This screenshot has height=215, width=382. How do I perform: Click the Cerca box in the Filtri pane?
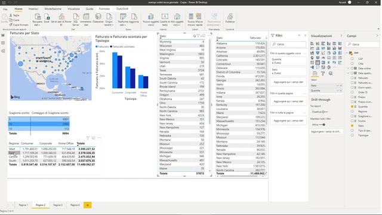pos(288,44)
